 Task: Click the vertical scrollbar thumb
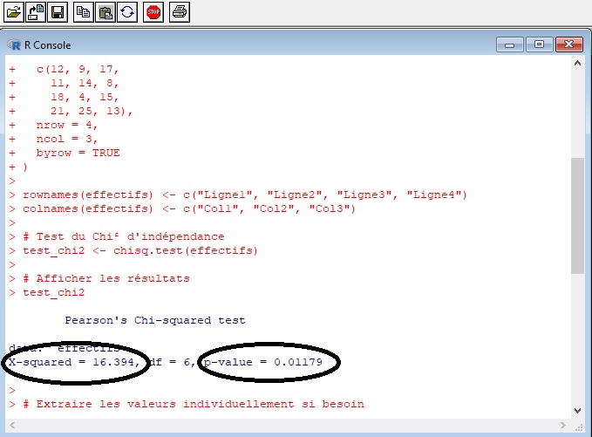[x=577, y=214]
